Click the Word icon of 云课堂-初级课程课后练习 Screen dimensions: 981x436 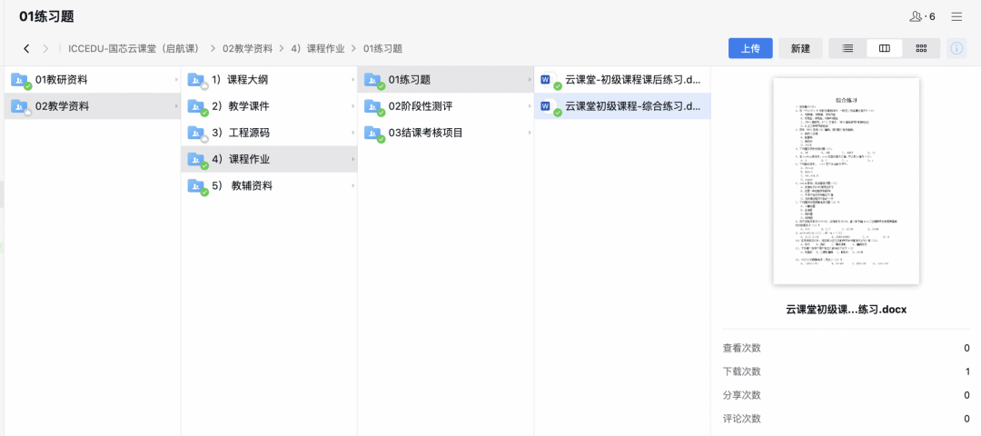coord(548,80)
